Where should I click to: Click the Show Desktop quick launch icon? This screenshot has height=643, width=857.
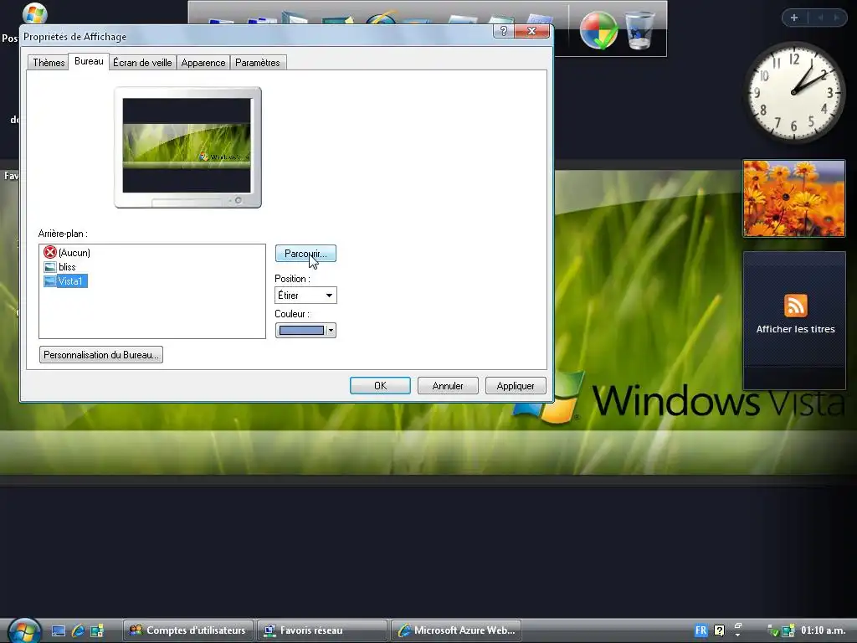[x=59, y=630]
